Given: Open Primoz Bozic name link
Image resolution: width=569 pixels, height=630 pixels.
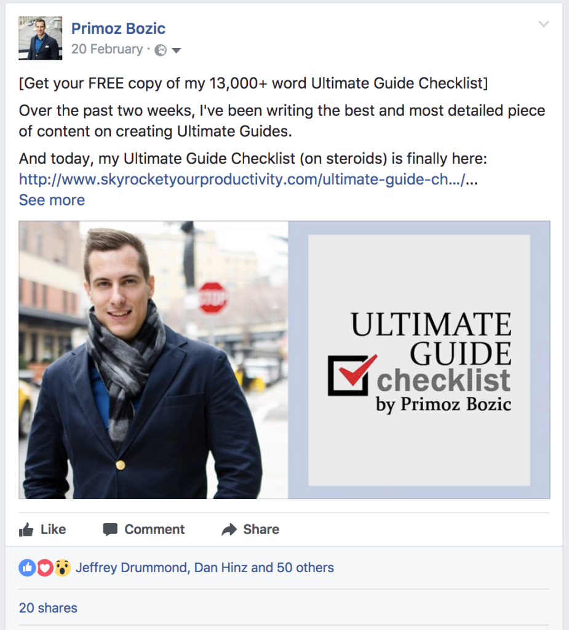Looking at the screenshot, I should pyautogui.click(x=118, y=28).
